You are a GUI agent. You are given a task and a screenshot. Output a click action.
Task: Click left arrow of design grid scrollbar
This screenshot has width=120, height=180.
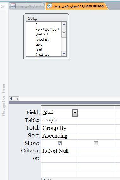tap(44, 179)
